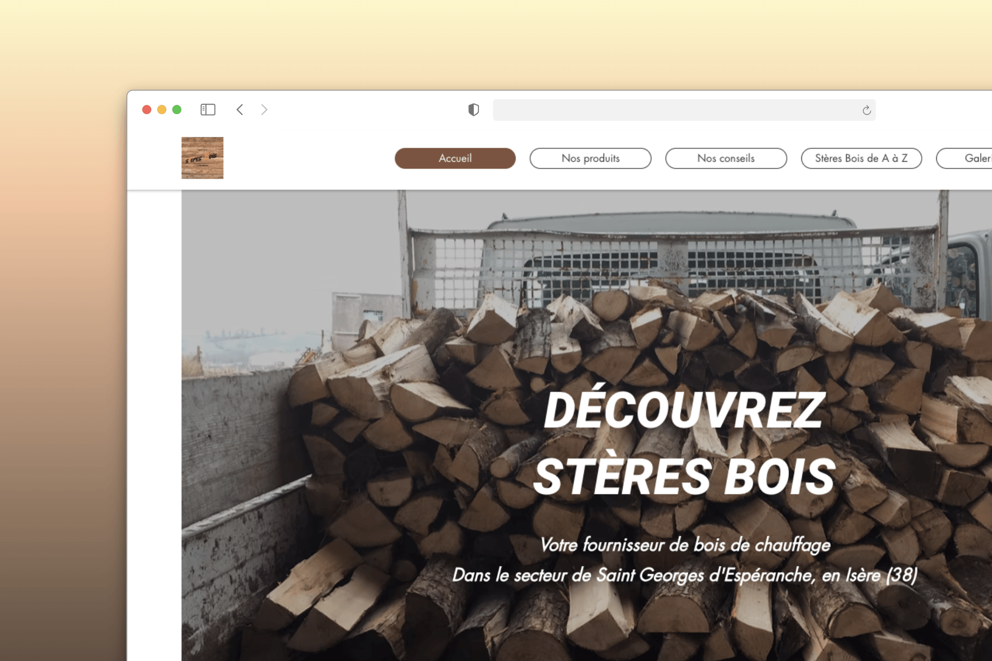
Task: Minimize window using yellow button
Action: coord(162,109)
